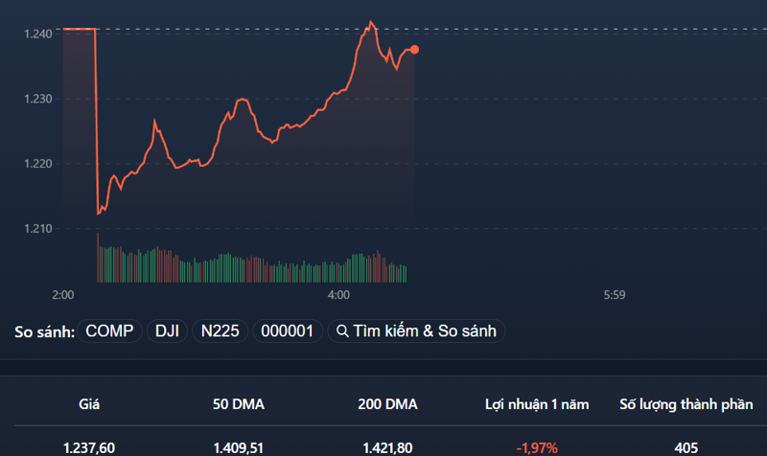This screenshot has height=456, width=767.
Task: Click the 50 DMA column header
Action: pos(239,404)
